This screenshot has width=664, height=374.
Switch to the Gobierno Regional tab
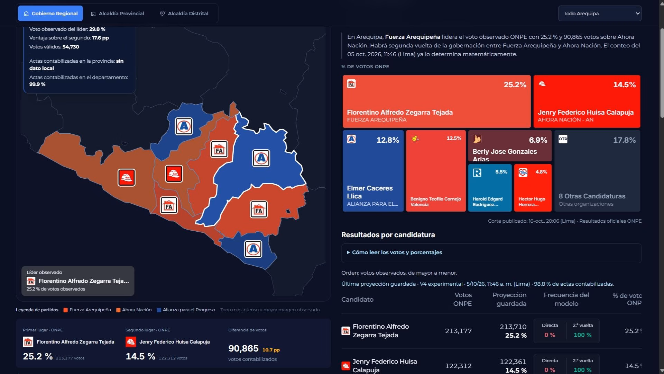click(x=50, y=14)
